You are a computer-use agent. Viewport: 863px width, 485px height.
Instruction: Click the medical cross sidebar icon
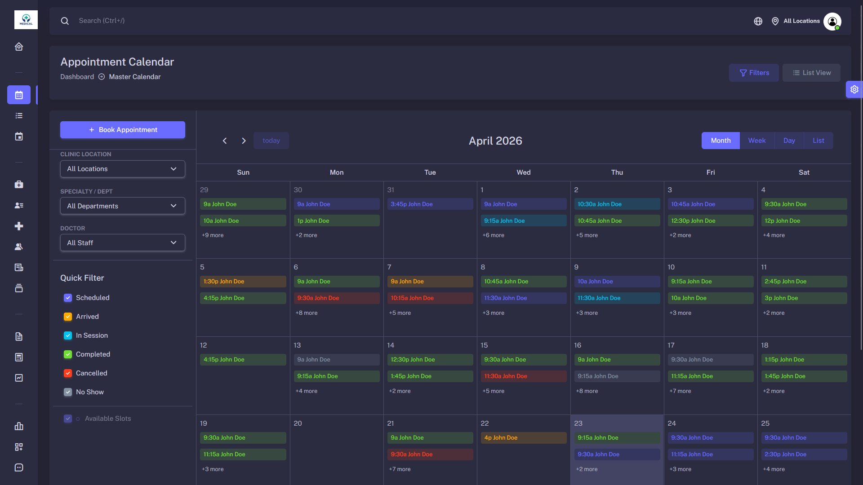click(19, 226)
